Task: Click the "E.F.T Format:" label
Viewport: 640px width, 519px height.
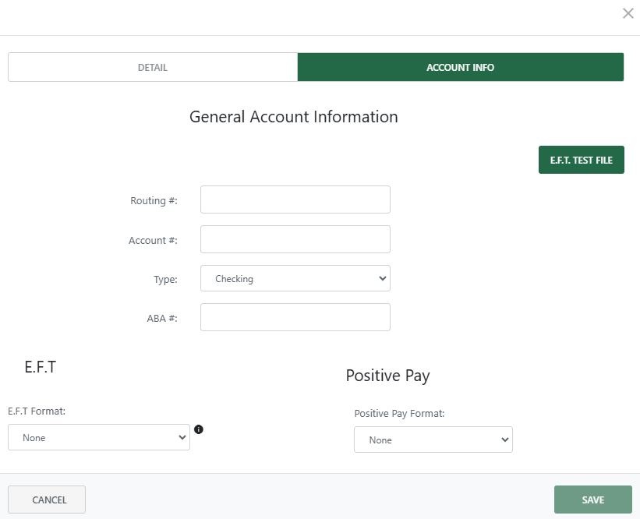Action: click(37, 411)
